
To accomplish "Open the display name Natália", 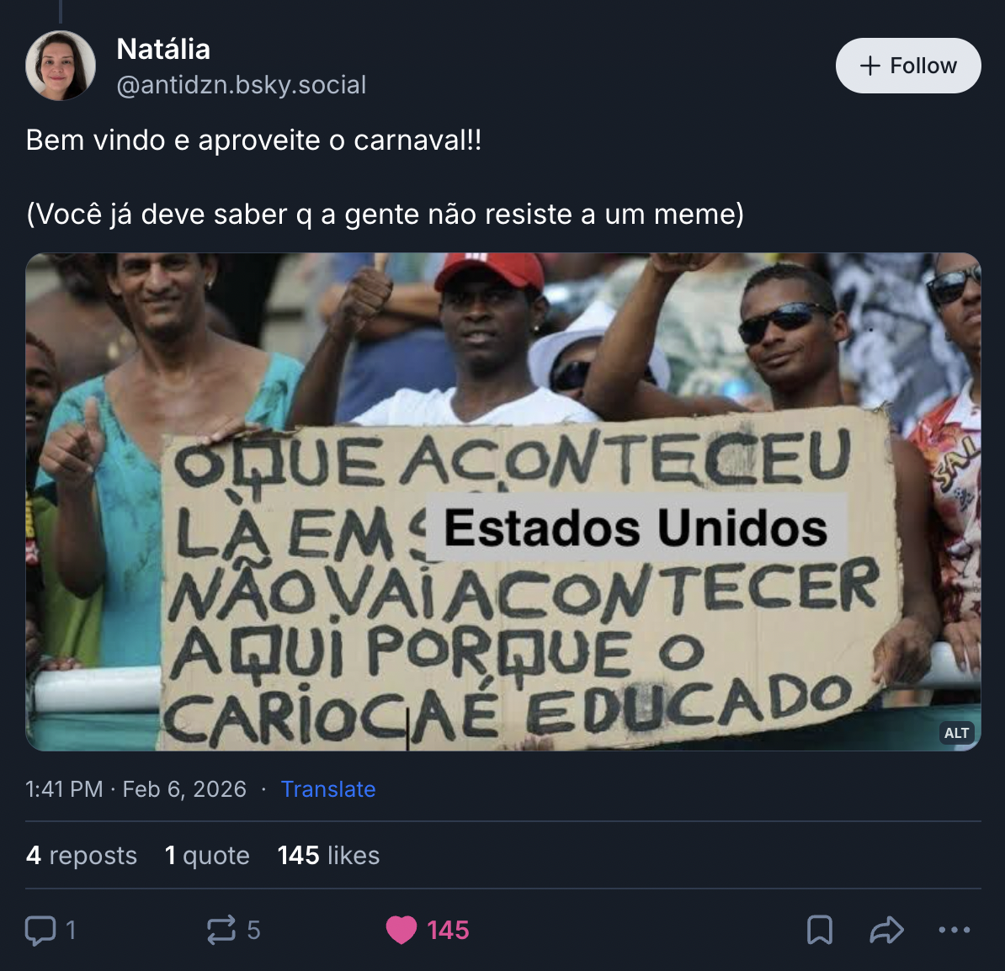I will pos(163,50).
